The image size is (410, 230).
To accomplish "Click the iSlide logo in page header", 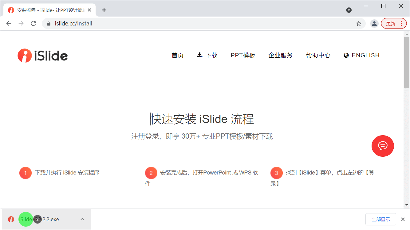I will pos(42,56).
